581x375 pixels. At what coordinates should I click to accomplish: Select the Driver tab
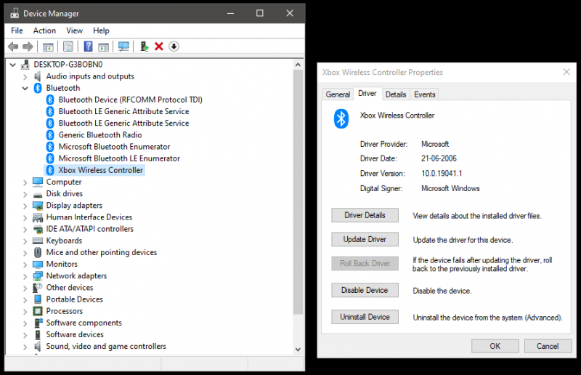[x=367, y=94]
